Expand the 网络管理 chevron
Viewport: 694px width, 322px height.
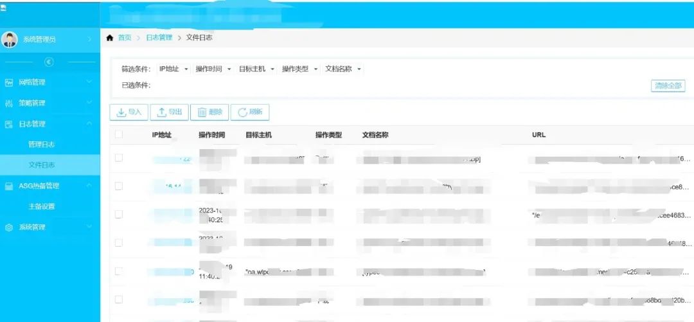pyautogui.click(x=89, y=82)
